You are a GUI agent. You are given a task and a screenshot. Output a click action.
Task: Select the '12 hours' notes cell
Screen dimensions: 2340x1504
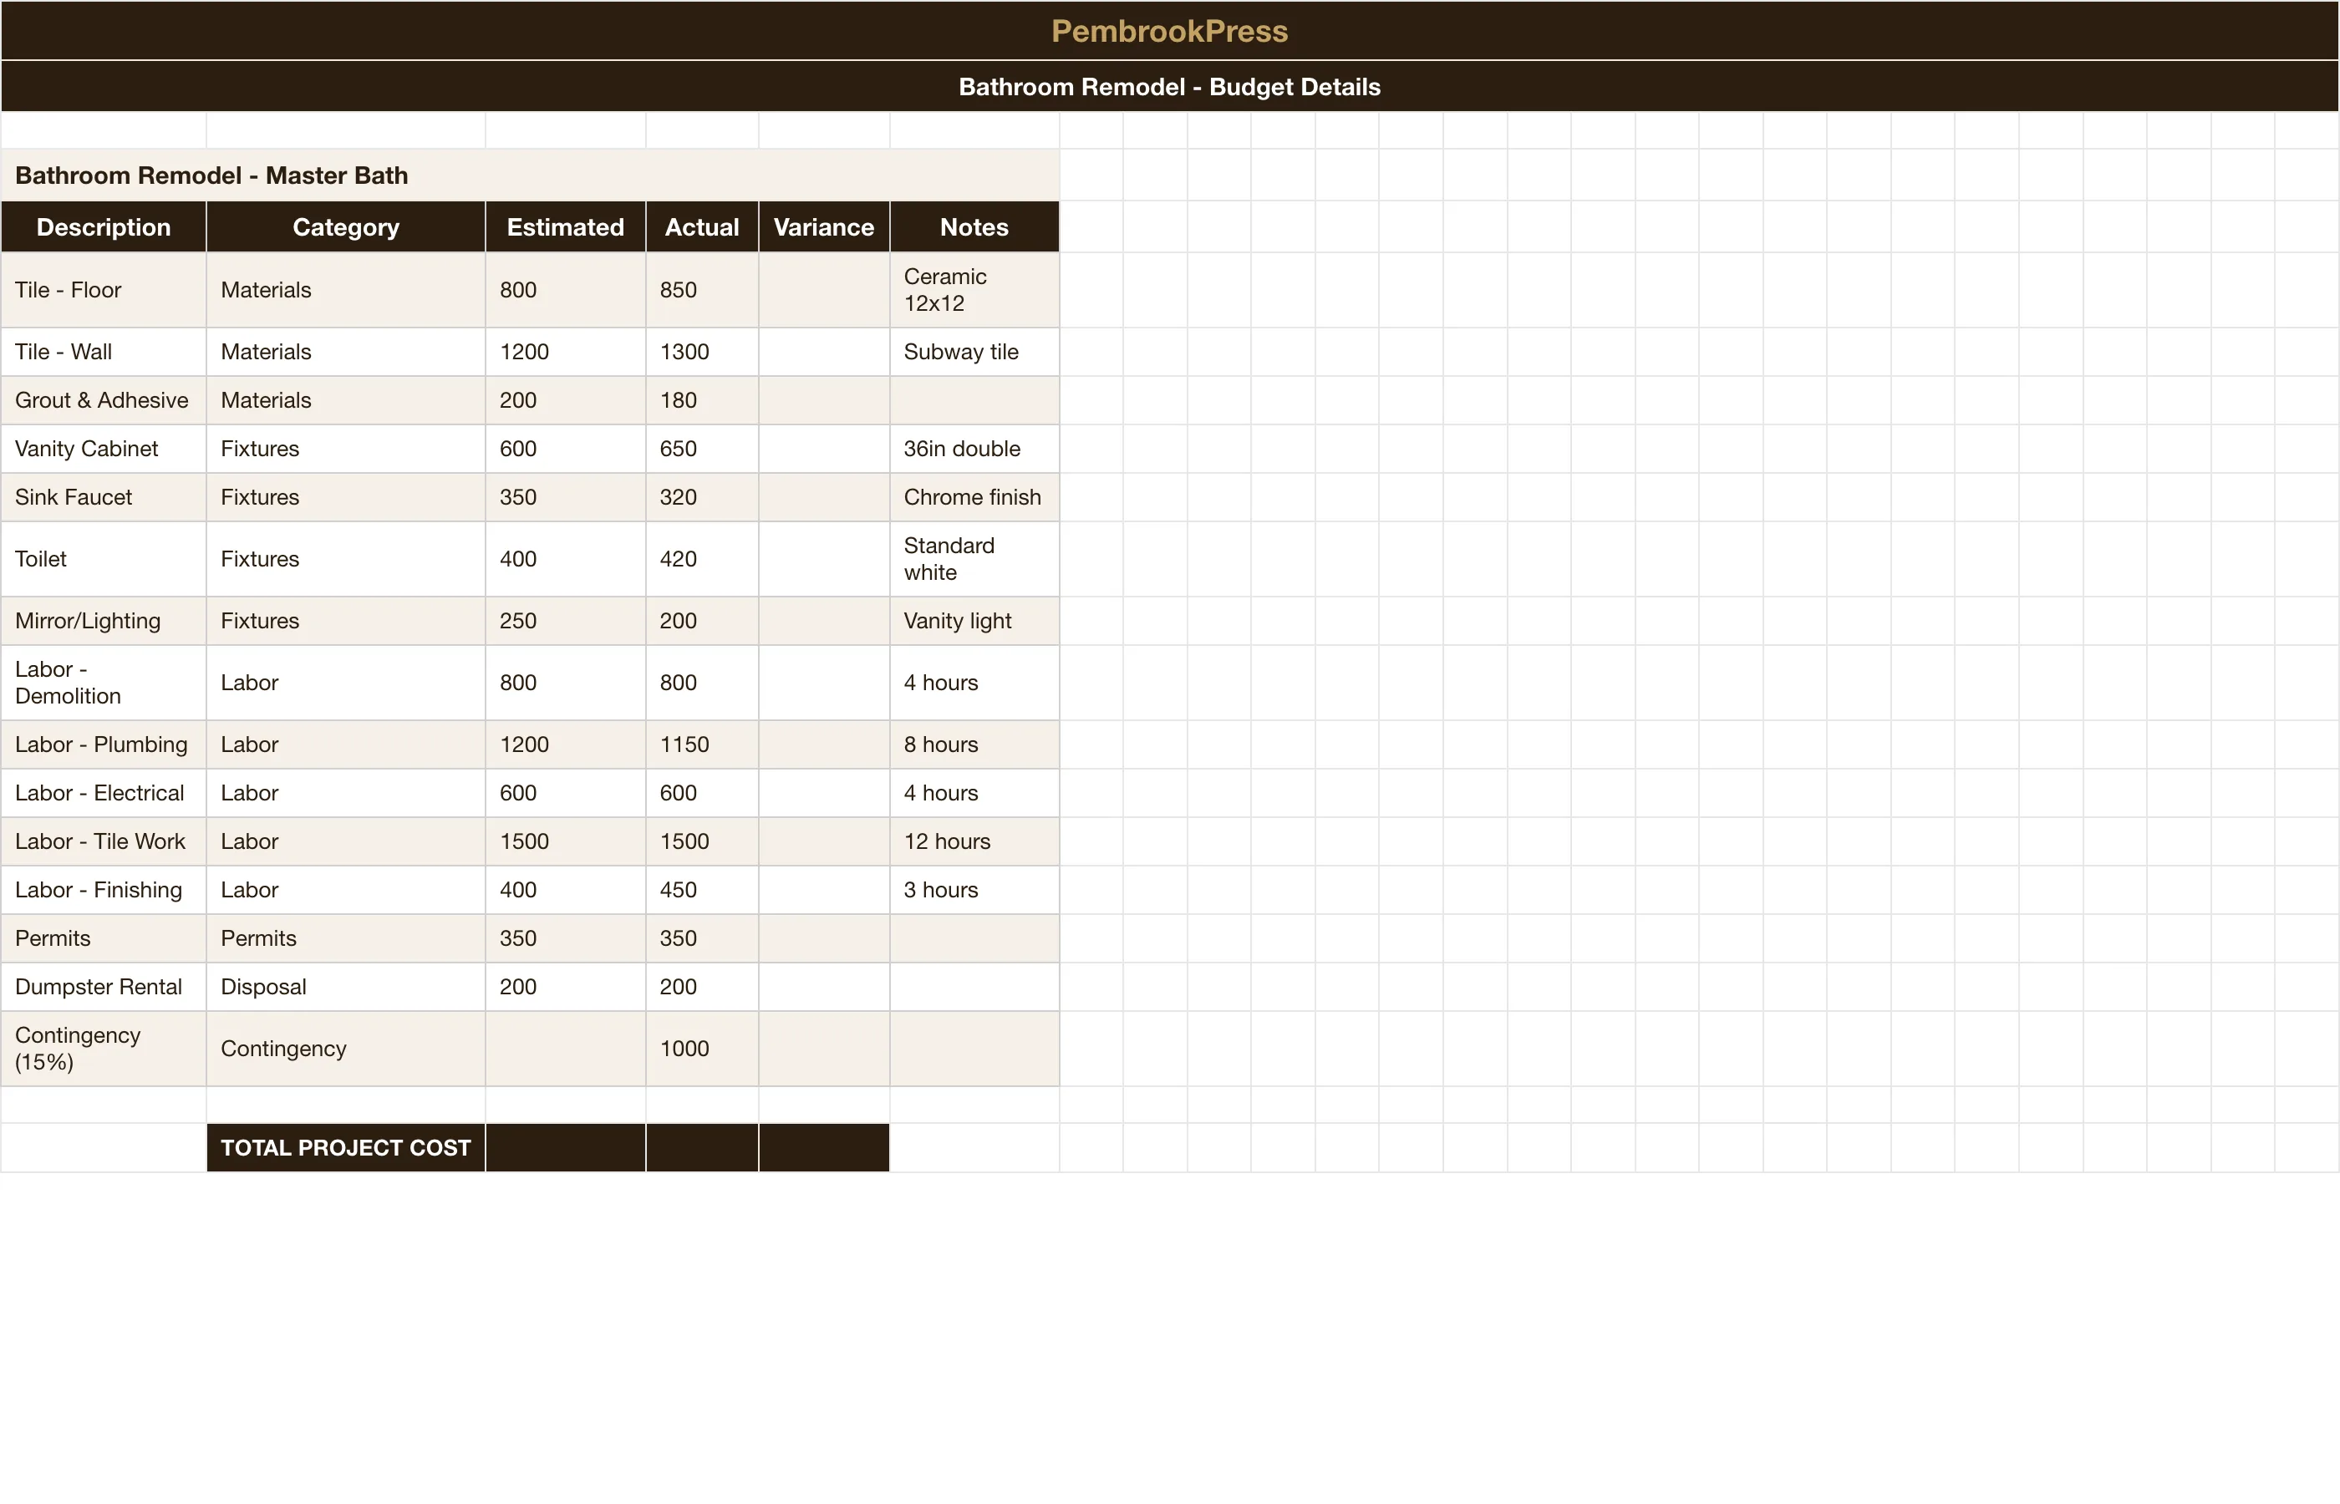[974, 841]
